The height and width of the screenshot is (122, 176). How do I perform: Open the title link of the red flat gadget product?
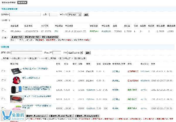click(x=37, y=97)
